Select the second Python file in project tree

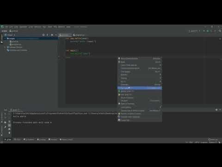click(15, 45)
